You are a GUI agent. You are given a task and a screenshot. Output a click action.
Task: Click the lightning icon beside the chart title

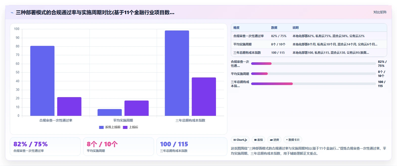pyautogui.click(x=12, y=13)
